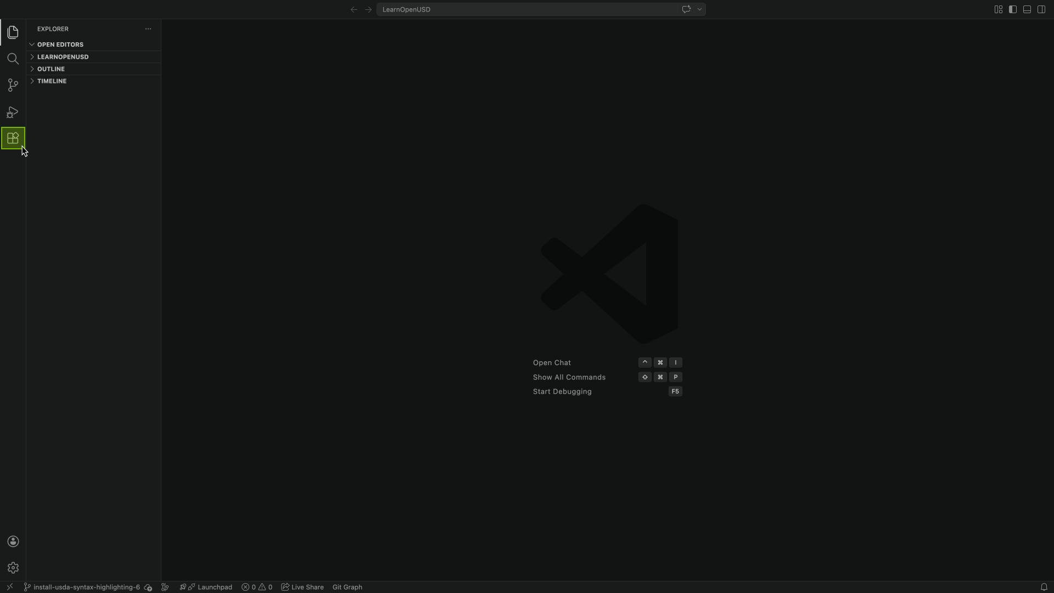Open the Source Control view
This screenshot has height=593, width=1054.
(x=13, y=85)
